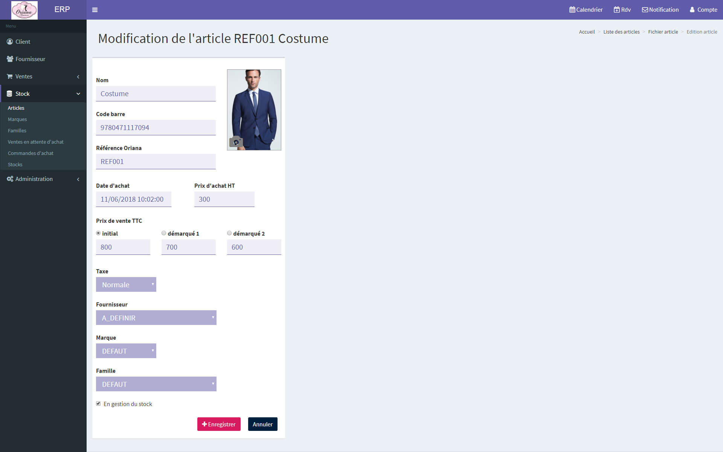Screen dimensions: 723x452
Task: Select the démarqué 1 radio button
Action: [164, 233]
